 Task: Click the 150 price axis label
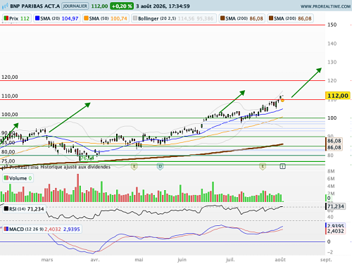(x=332, y=25)
